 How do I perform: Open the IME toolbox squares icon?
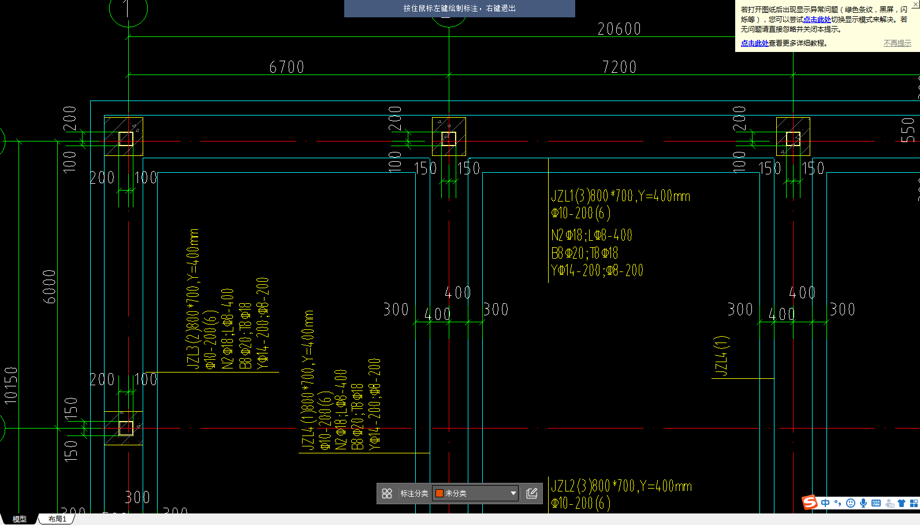[914, 503]
